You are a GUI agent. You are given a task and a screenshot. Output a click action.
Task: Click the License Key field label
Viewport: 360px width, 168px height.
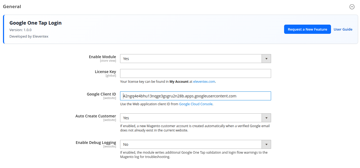click(x=105, y=72)
